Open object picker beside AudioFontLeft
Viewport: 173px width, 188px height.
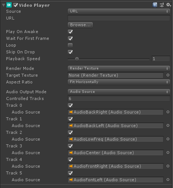click(168, 180)
